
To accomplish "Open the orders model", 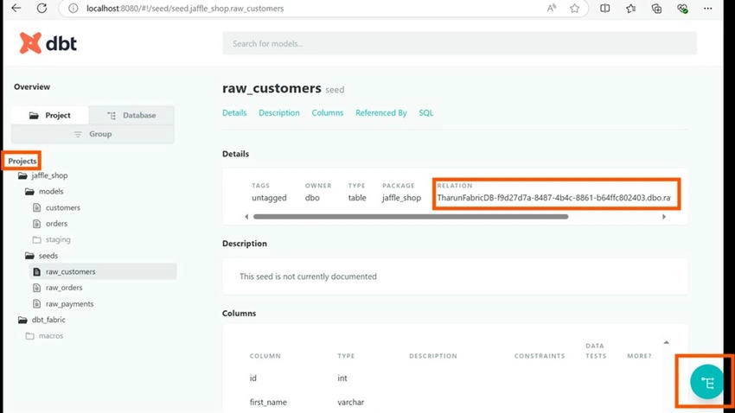I will click(x=57, y=224).
